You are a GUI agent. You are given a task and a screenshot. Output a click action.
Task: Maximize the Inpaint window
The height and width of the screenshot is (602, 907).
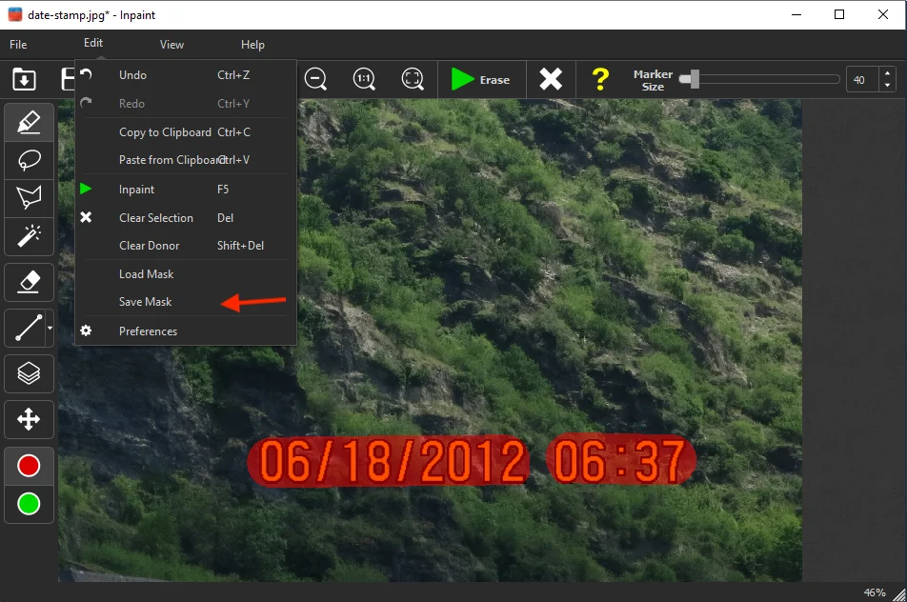pyautogui.click(x=839, y=14)
